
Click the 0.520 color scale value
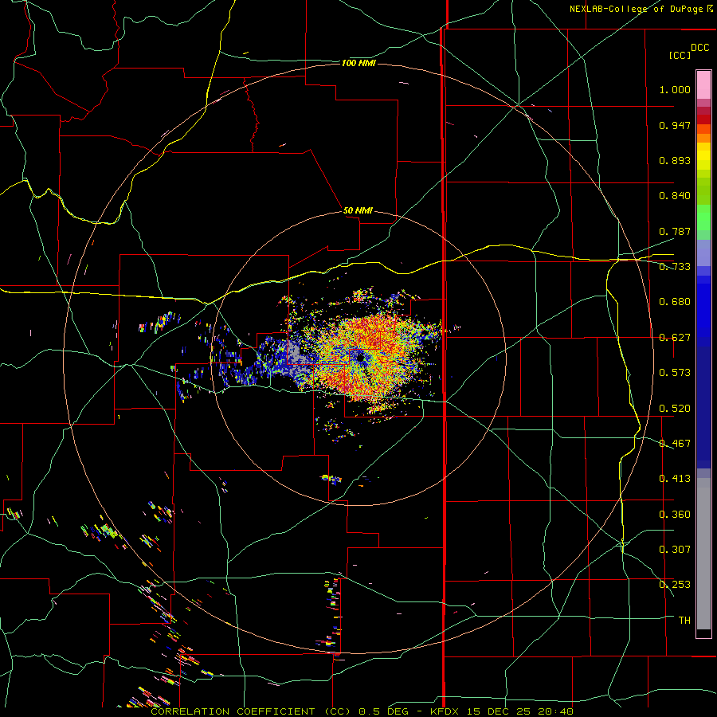(x=675, y=409)
